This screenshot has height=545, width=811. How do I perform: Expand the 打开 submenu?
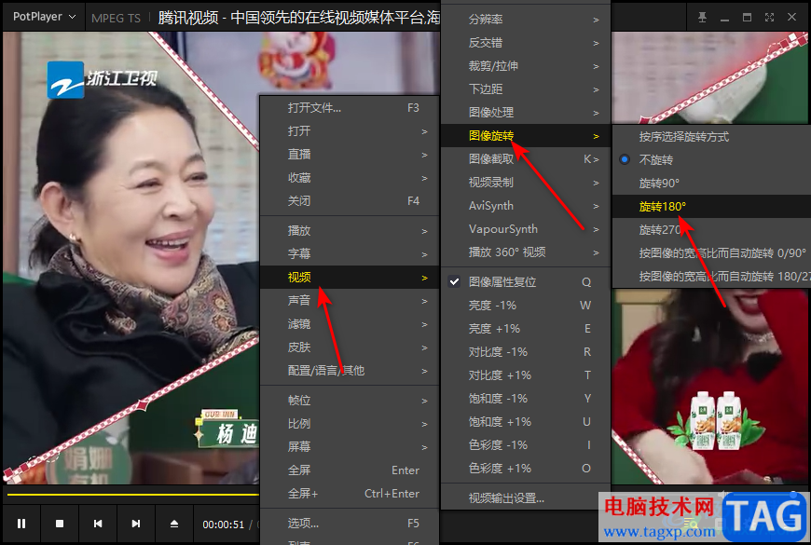[x=350, y=130]
